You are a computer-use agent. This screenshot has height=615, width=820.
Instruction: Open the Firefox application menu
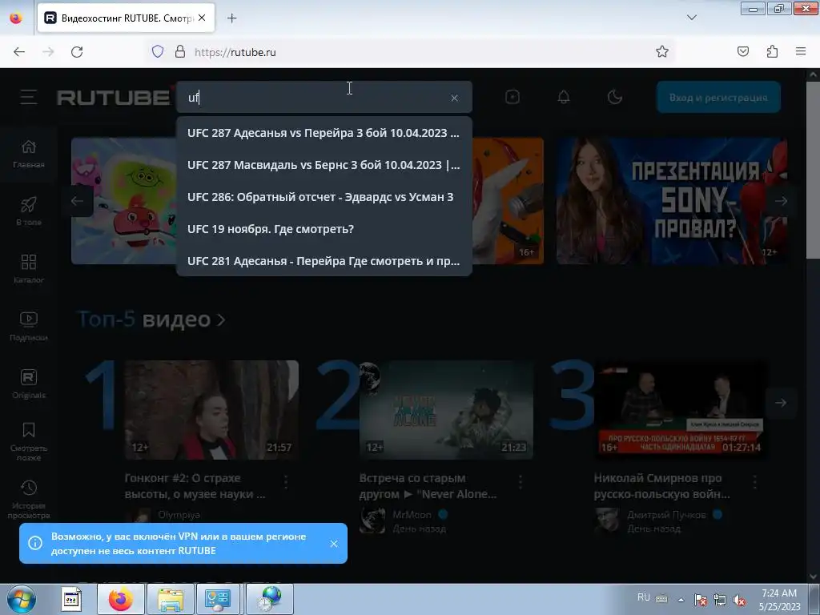[801, 51]
